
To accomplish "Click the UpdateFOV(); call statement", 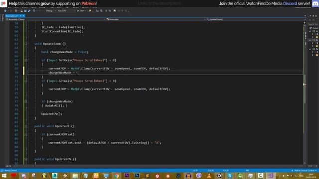I will click(52, 114).
